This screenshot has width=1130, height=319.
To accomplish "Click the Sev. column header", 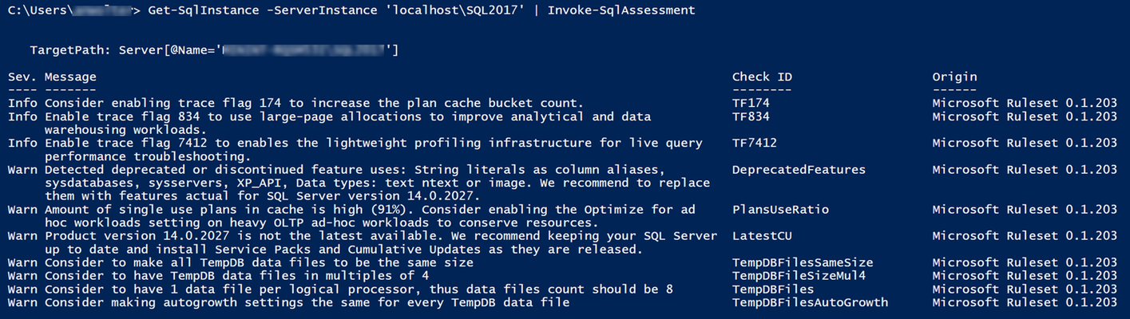I will 22,77.
